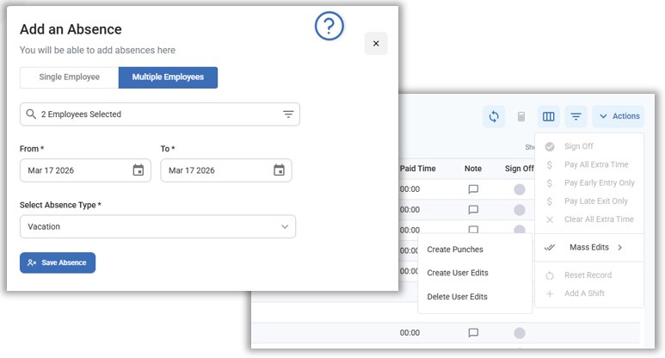Expand the Select Absence Type dropdown
The height and width of the screenshot is (358, 665).
click(x=157, y=226)
